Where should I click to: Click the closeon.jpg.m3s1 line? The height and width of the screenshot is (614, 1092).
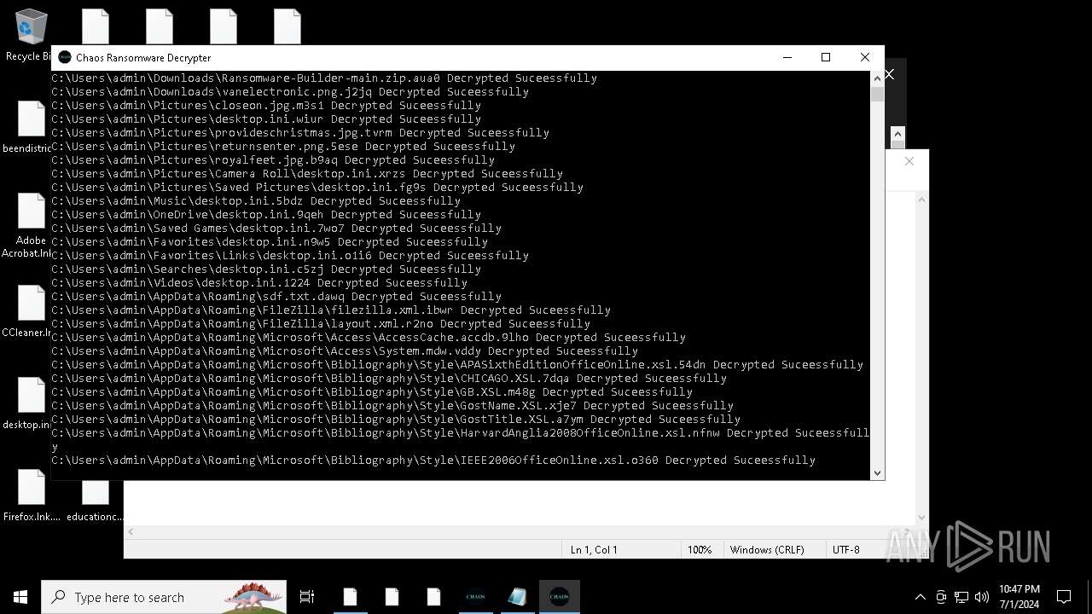click(266, 105)
